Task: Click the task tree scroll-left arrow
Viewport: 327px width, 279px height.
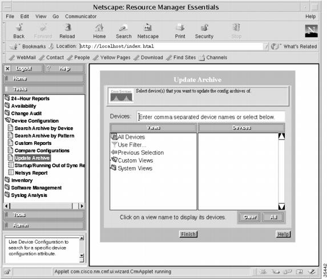Action: [x=6, y=206]
